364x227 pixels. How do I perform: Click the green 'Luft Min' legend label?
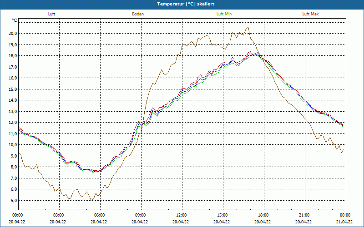(x=224, y=14)
